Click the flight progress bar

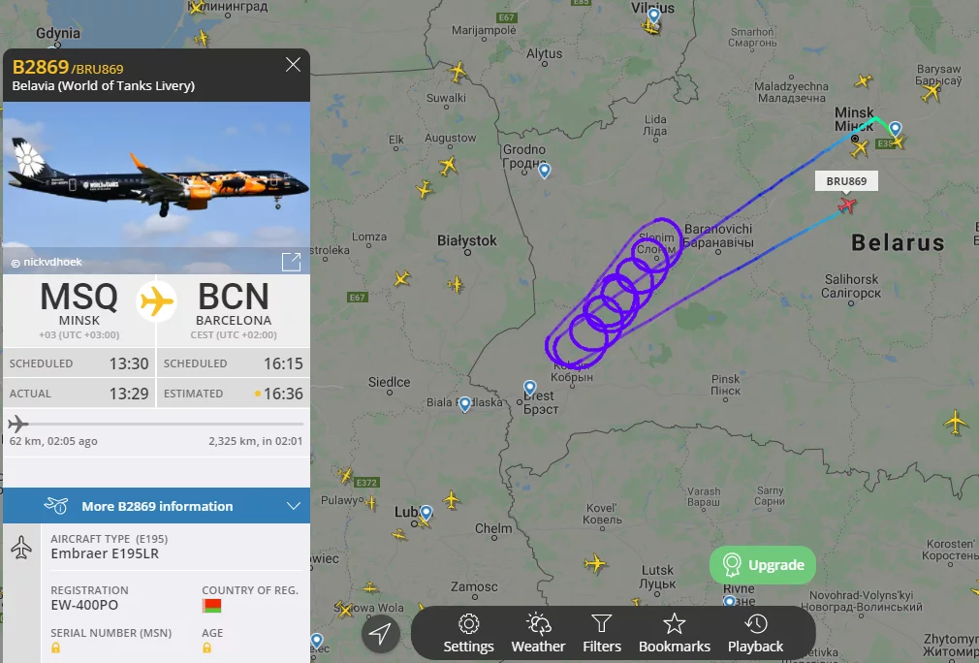tap(156, 424)
